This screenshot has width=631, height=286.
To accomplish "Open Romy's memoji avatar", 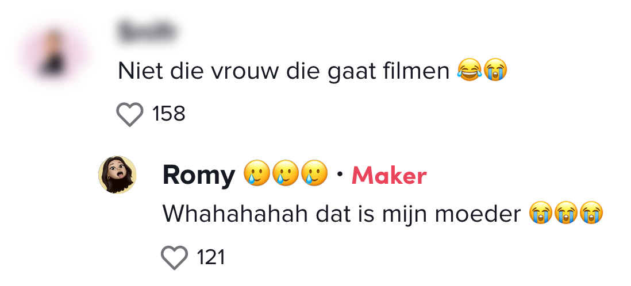I will tap(118, 174).
